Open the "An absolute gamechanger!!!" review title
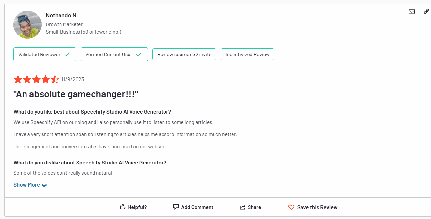The width and height of the screenshot is (431, 219). [76, 94]
